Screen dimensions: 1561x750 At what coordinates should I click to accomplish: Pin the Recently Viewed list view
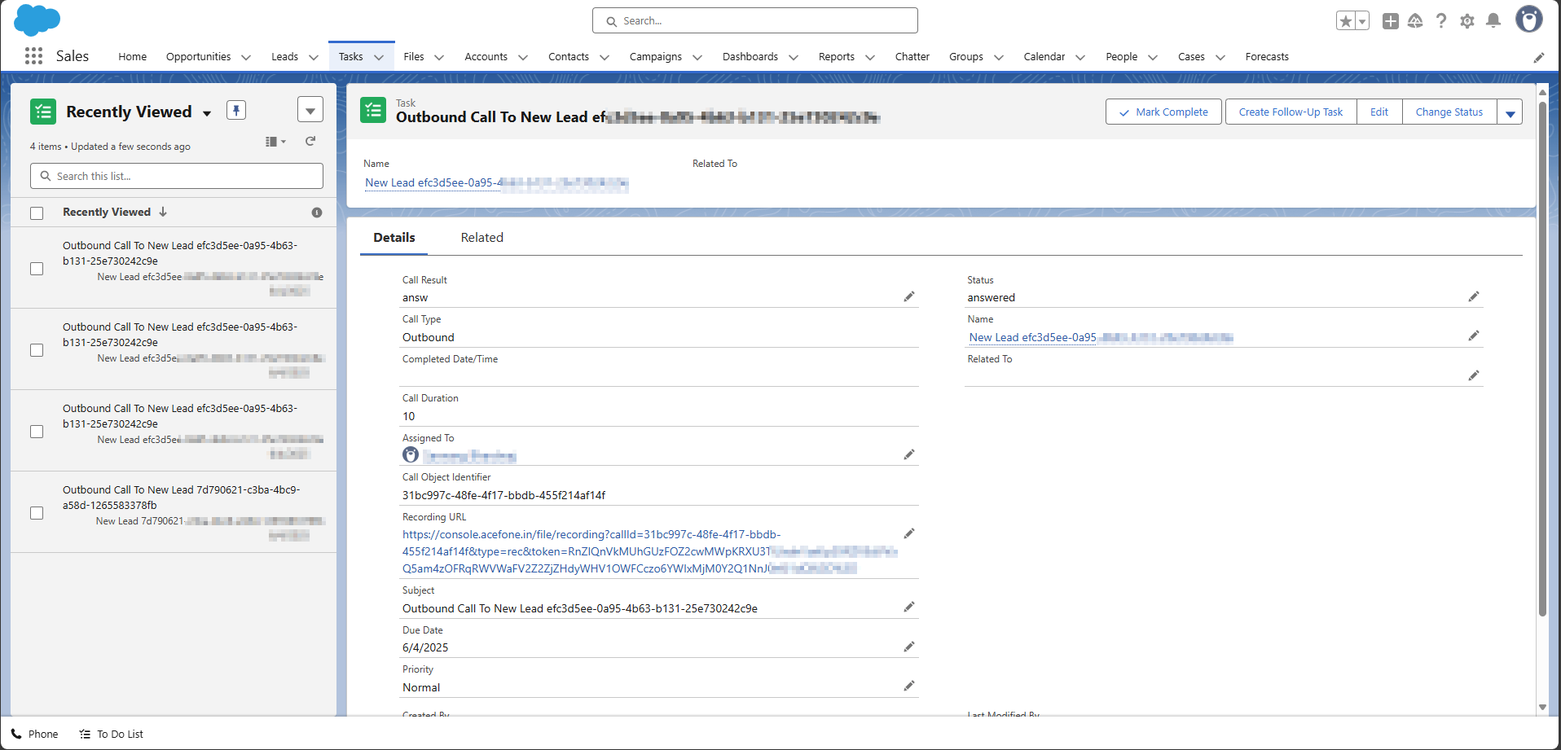(x=236, y=110)
